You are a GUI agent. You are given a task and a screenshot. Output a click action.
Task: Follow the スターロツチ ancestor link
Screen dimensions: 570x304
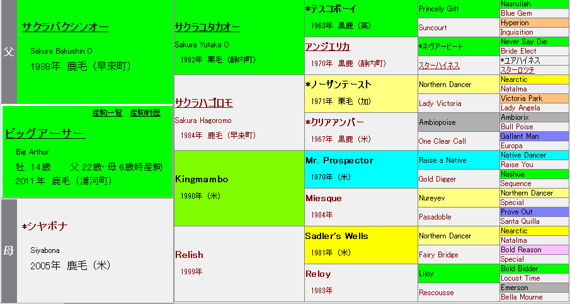pos(517,70)
